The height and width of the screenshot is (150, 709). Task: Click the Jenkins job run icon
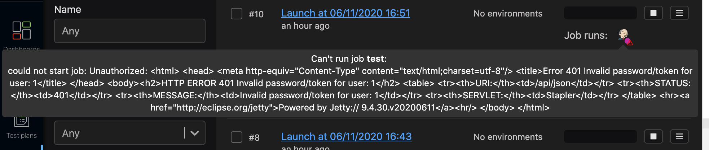click(x=624, y=35)
